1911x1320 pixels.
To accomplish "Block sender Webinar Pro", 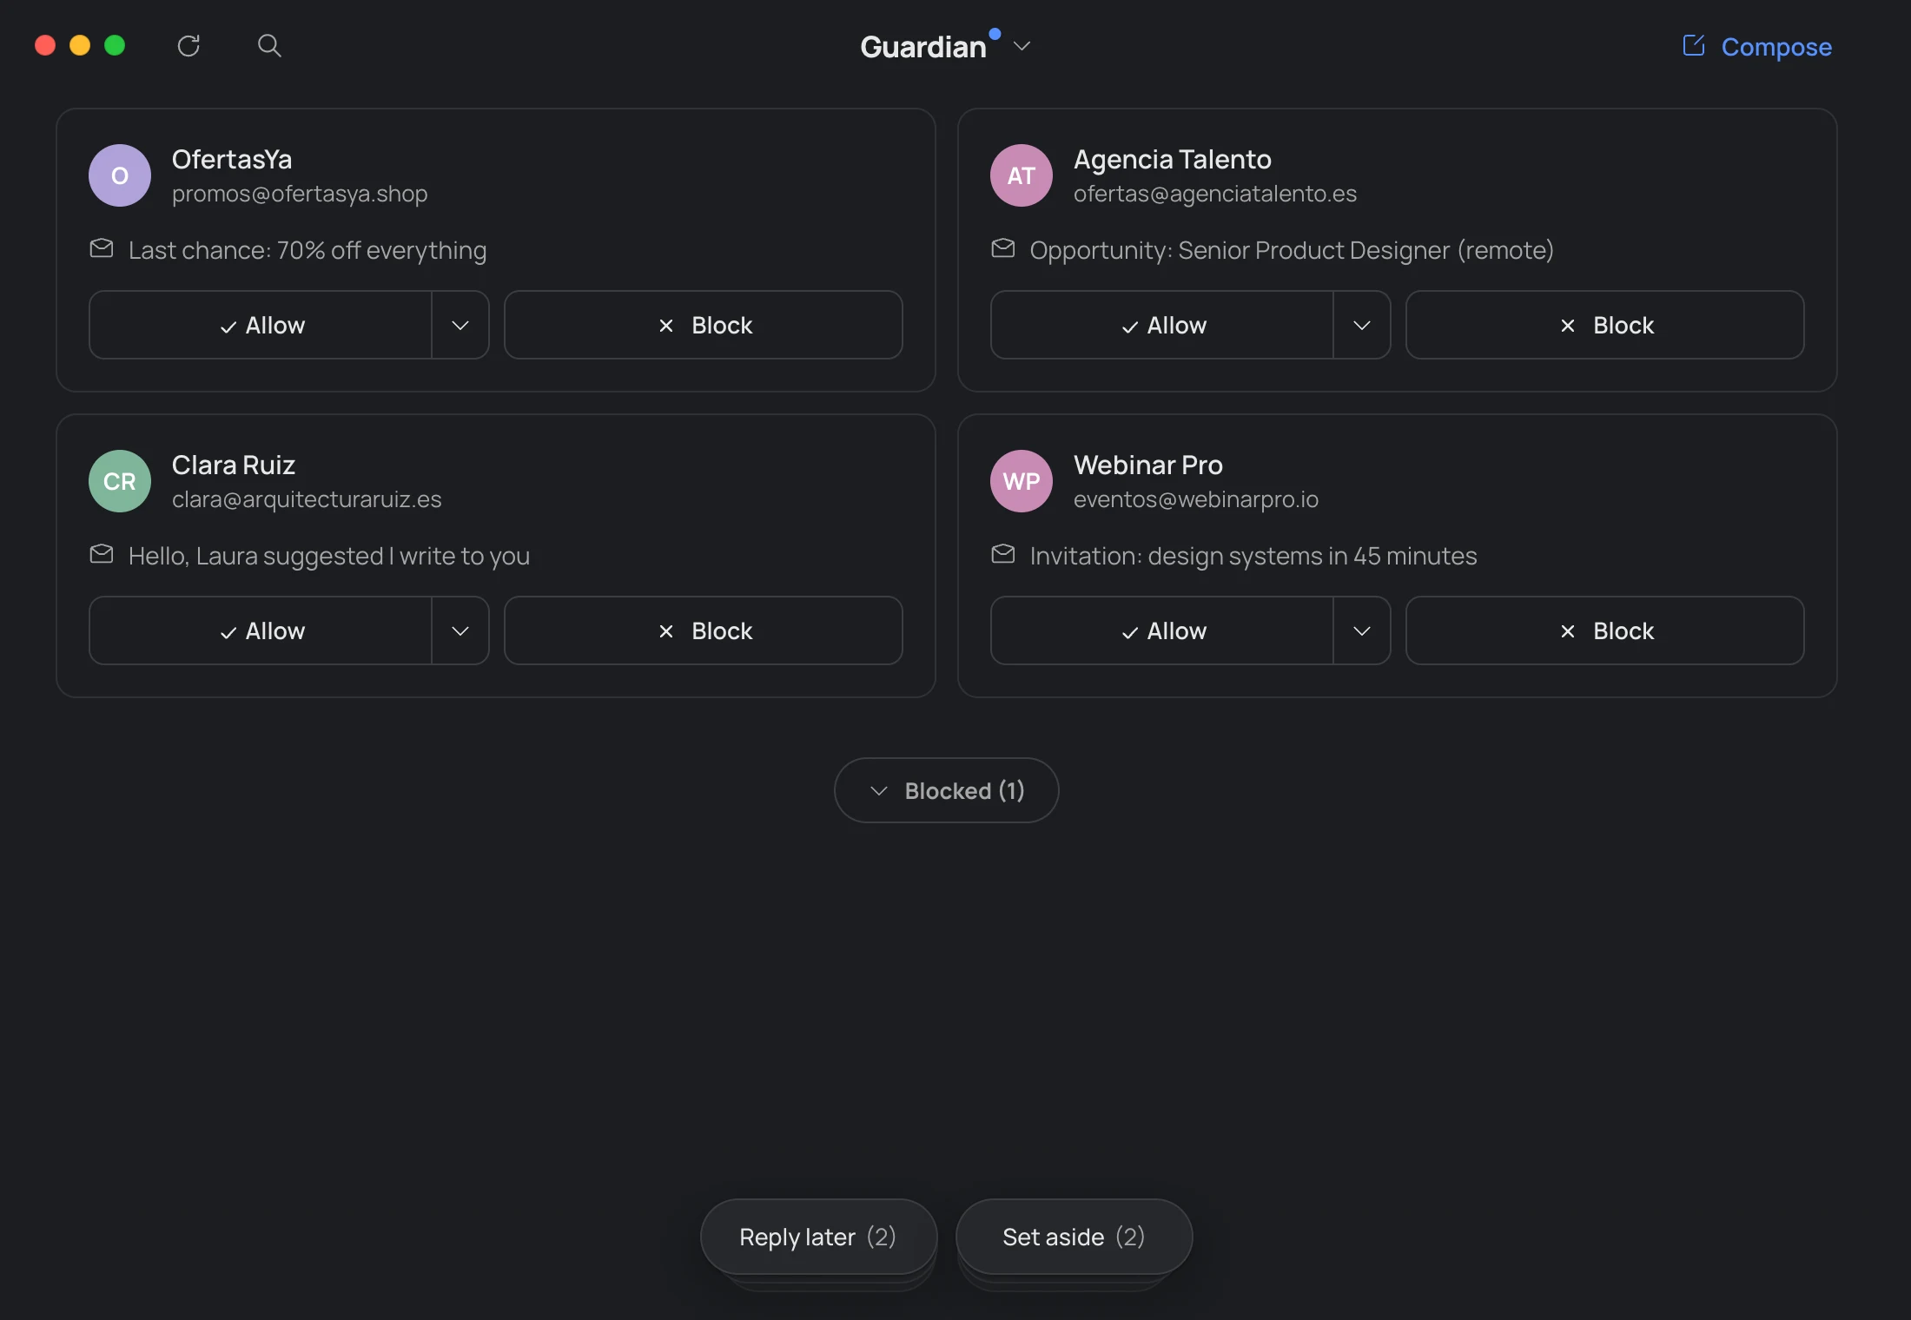I will (1605, 630).
